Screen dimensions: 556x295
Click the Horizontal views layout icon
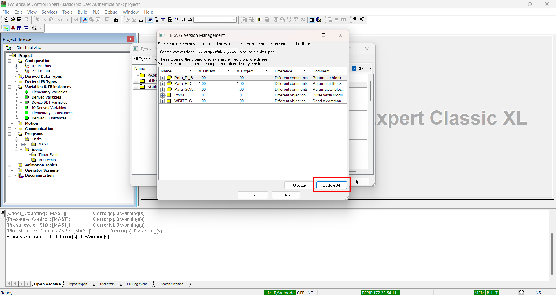pyautogui.click(x=26, y=28)
